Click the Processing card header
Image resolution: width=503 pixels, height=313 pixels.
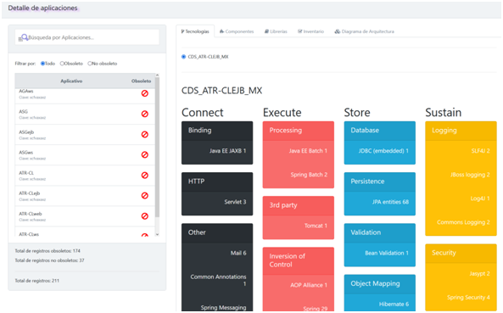[299, 131]
